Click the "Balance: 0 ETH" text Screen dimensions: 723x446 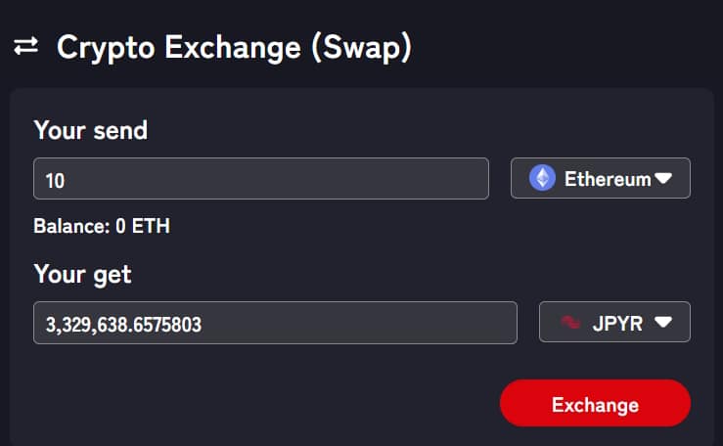(102, 226)
